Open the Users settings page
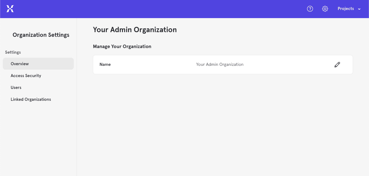 [x=16, y=87]
